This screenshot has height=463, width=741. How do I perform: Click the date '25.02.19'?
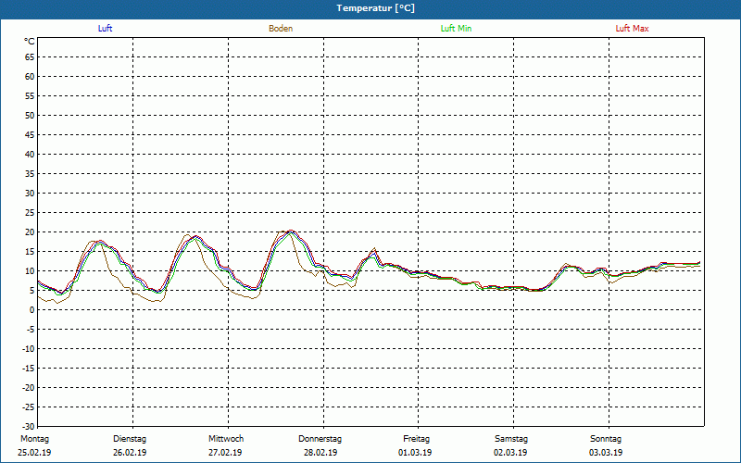pos(34,453)
